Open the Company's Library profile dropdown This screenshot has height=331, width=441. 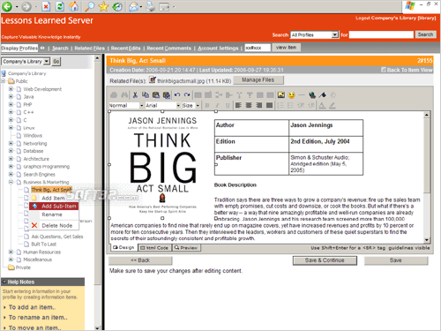coord(47,62)
